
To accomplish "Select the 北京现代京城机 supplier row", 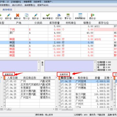I will tap(30, 84).
